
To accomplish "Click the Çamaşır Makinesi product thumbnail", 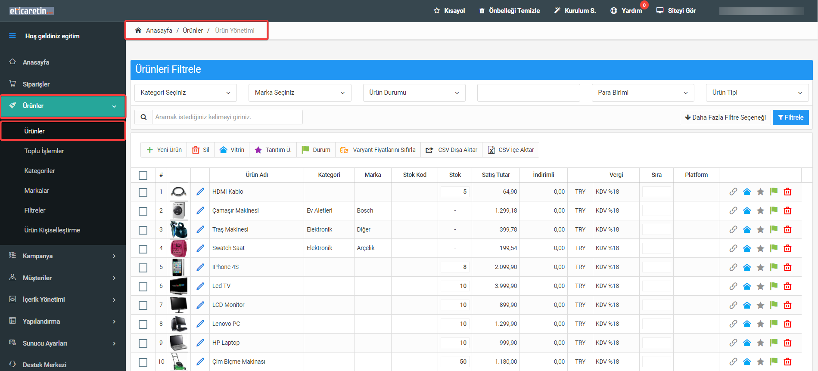I will (178, 210).
